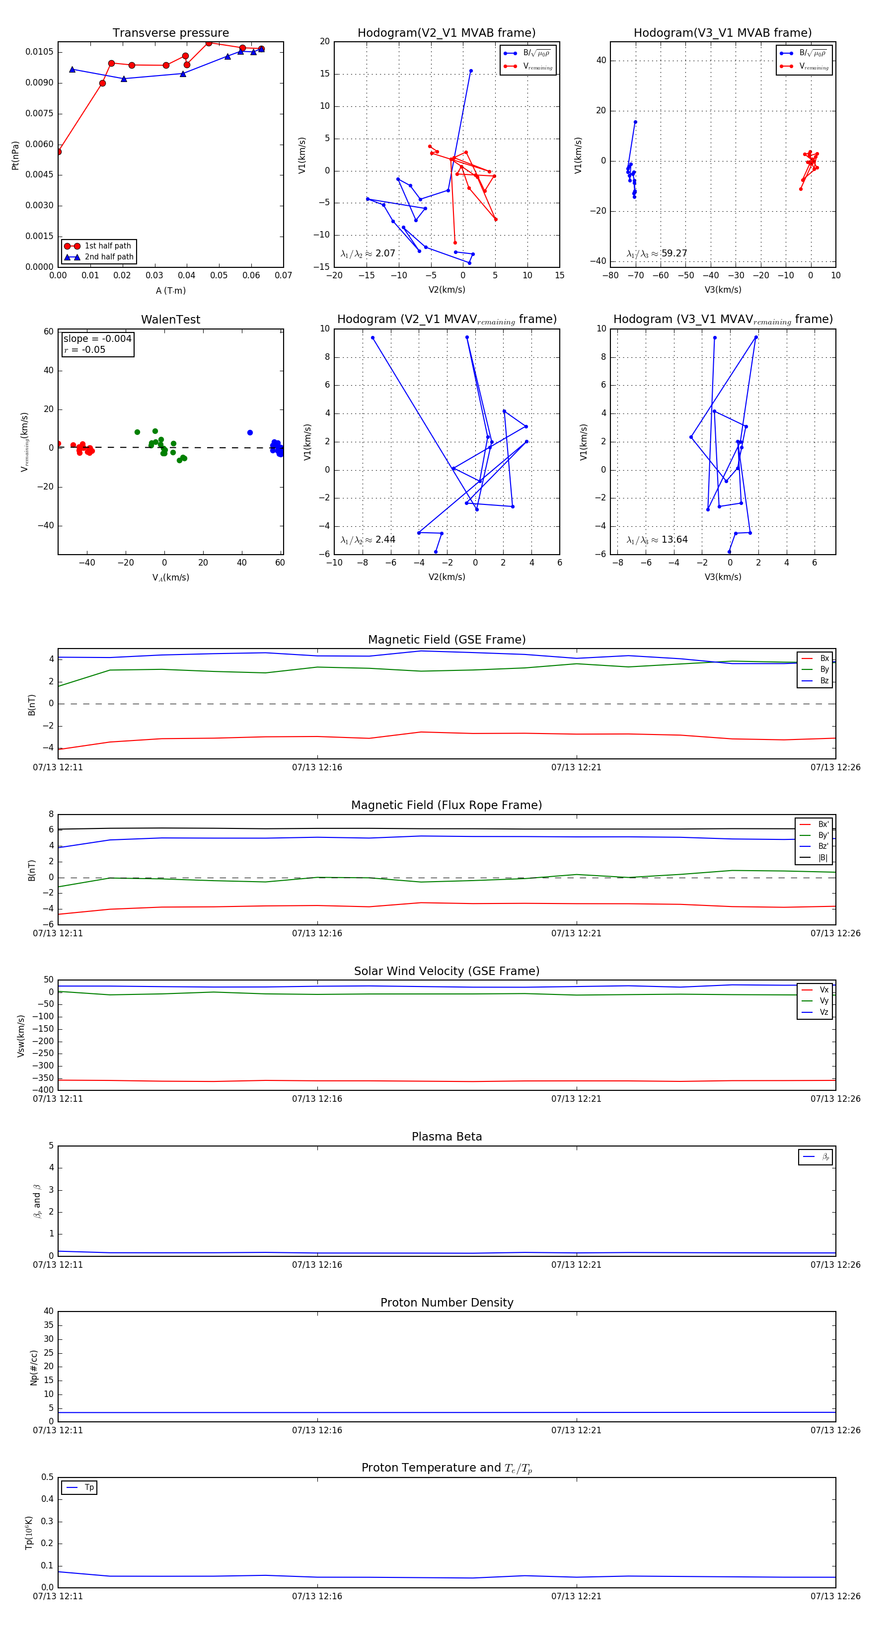Image resolution: width=894 pixels, height=1640 pixels.
Task: Click the 'WalenTest' plot title
Action: [170, 320]
